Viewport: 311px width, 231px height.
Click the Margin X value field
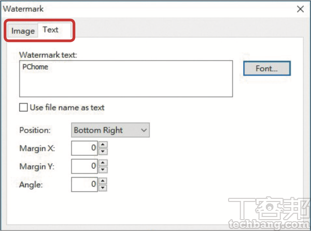point(84,148)
